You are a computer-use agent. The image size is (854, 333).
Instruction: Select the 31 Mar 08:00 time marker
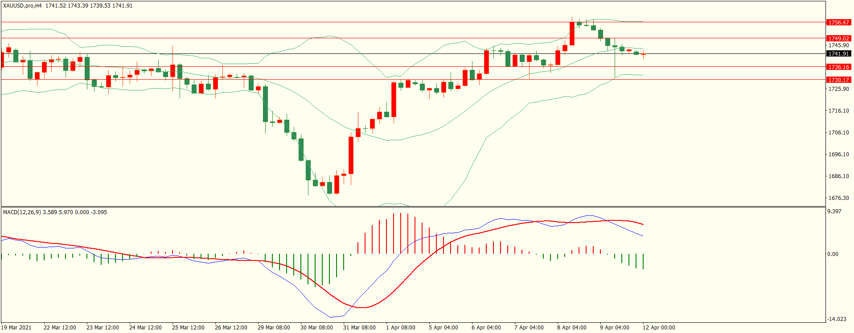pos(359,328)
